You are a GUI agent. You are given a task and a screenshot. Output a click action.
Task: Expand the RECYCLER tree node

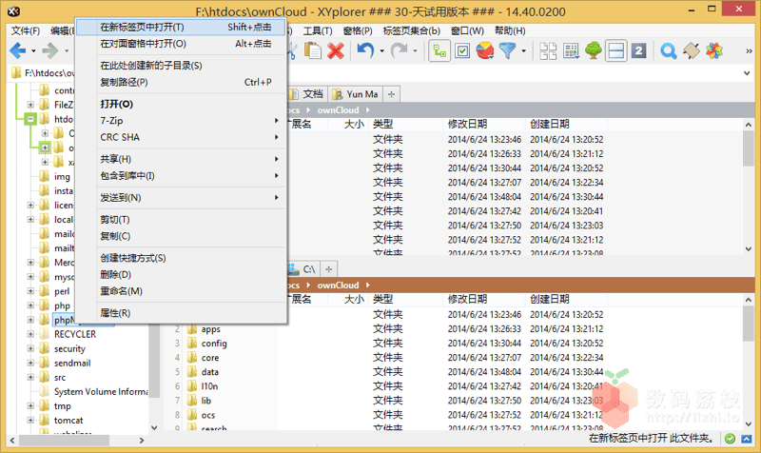[30, 334]
